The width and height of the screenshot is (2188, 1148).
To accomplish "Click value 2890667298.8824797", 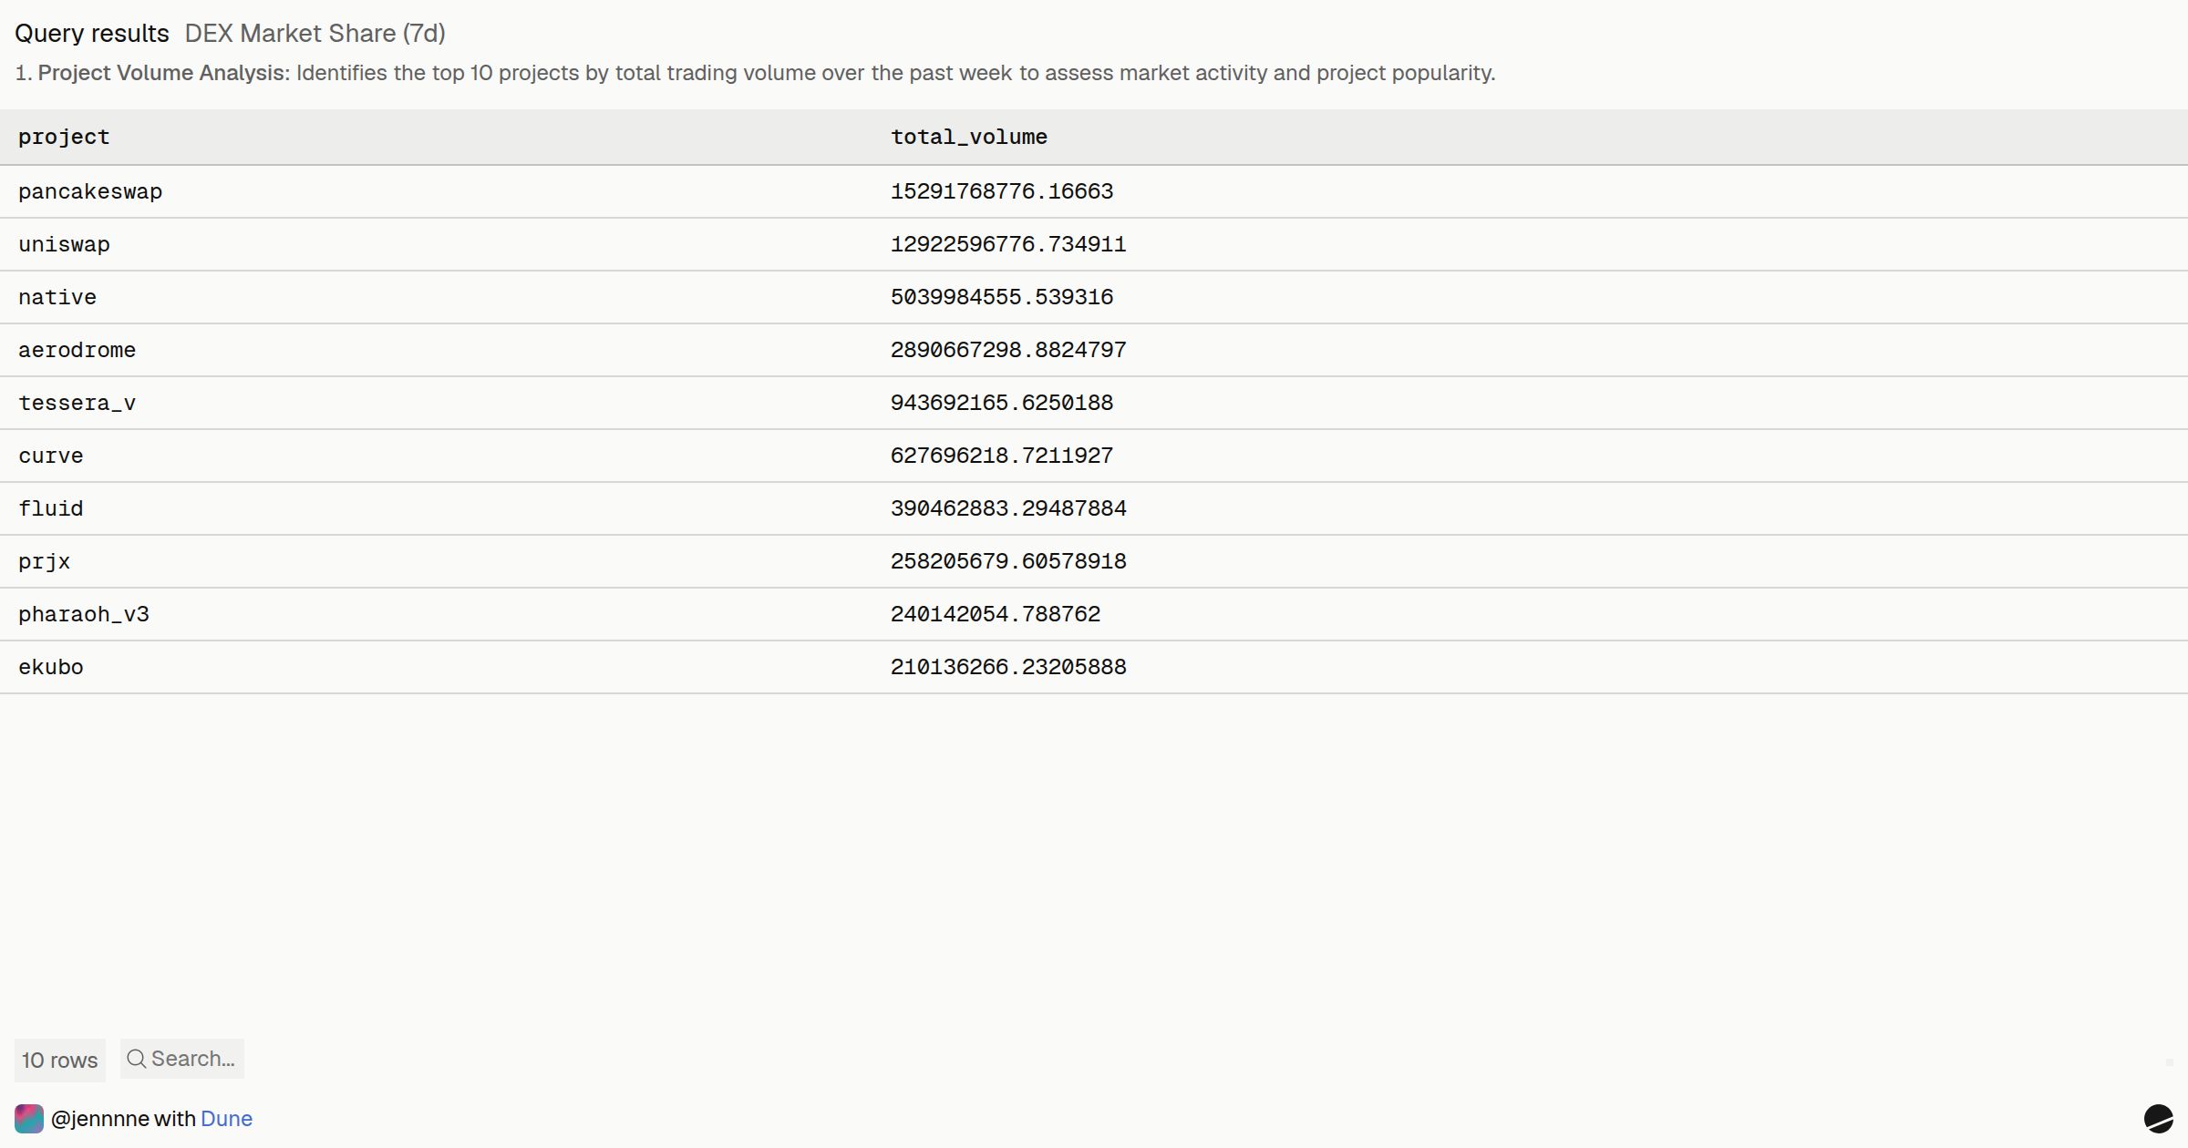I will tap(1008, 350).
